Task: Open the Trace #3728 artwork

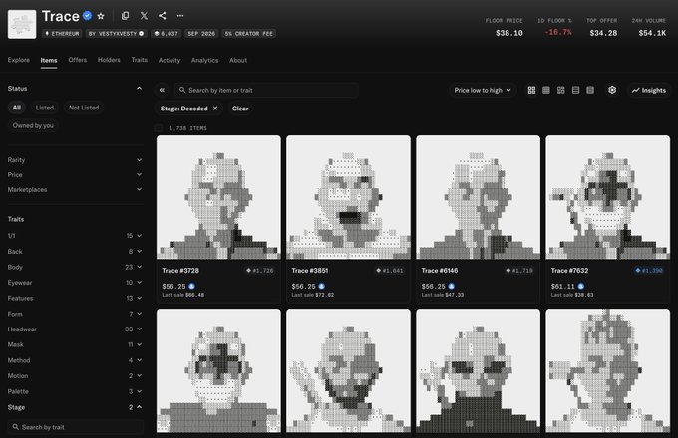Action: (218, 197)
